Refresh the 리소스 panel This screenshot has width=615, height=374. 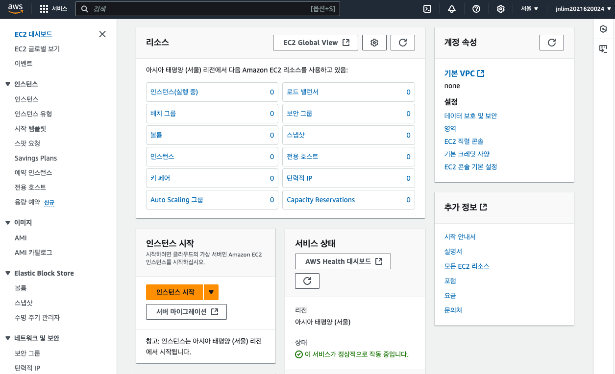(403, 43)
